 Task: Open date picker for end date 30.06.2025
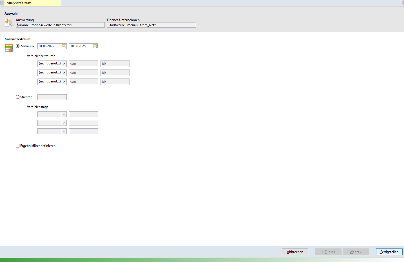pyautogui.click(x=95, y=46)
